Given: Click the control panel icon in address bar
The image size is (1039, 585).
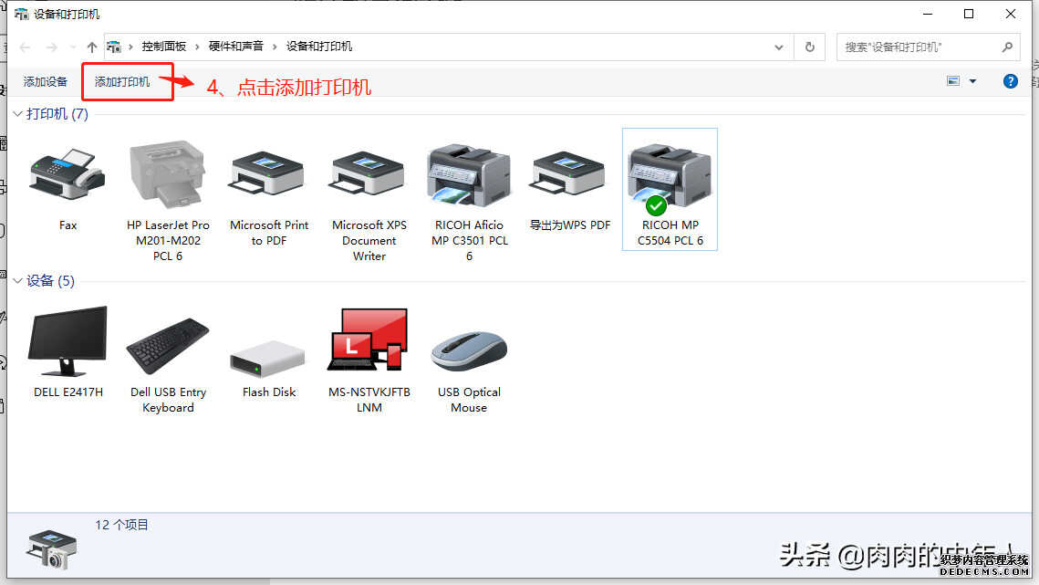Looking at the screenshot, I should click(x=114, y=47).
